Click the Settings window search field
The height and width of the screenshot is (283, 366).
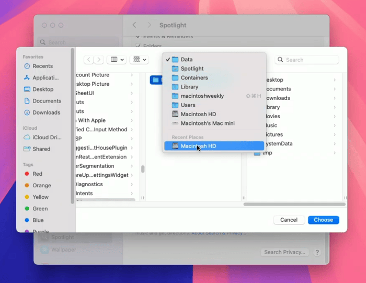(x=78, y=42)
